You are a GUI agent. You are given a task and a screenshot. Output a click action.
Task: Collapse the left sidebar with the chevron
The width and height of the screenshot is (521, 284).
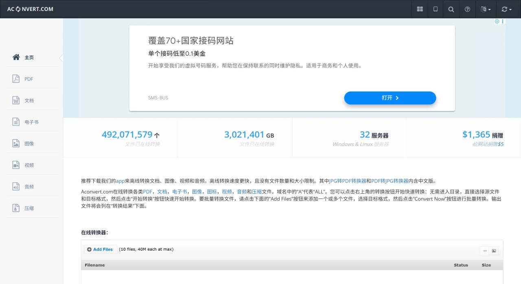click(61, 58)
